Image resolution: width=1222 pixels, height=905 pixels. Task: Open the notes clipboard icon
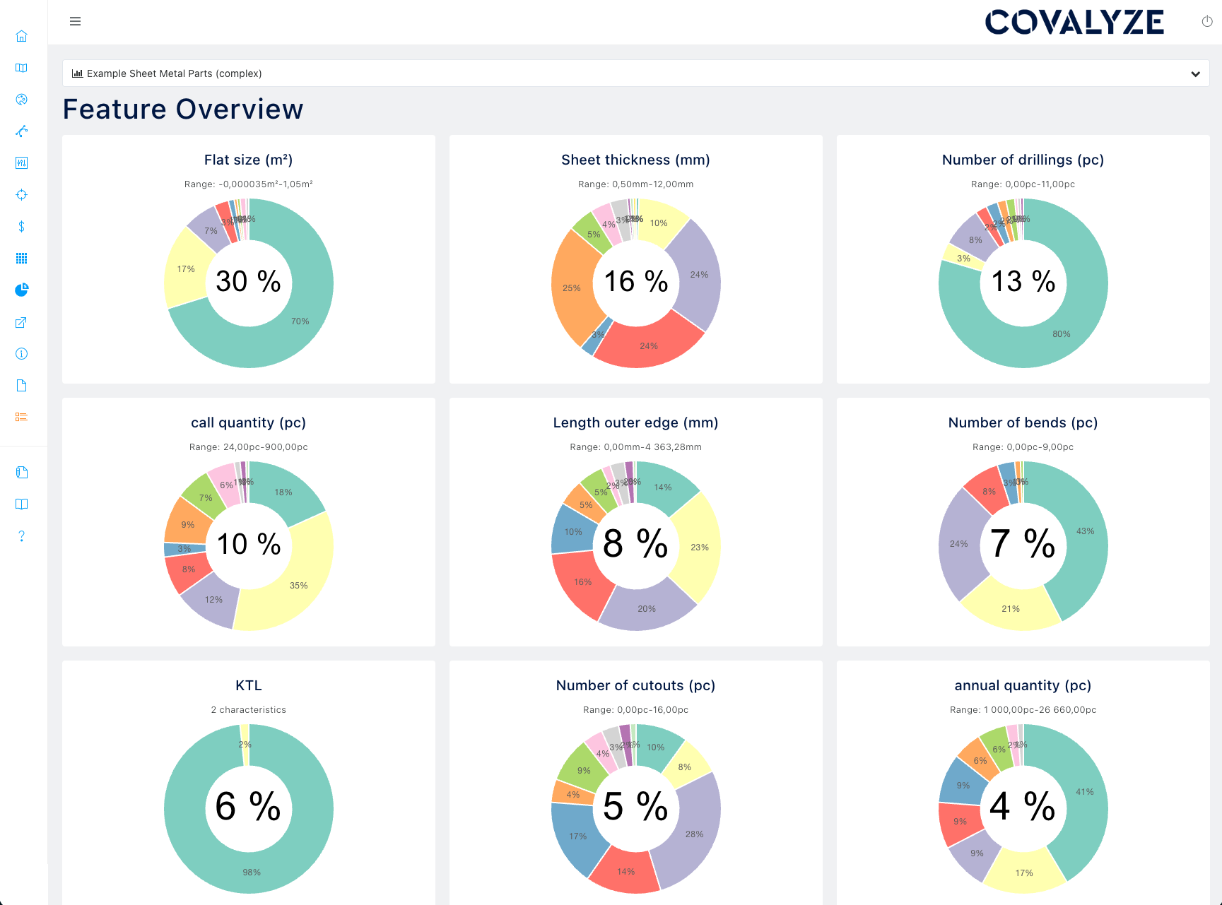[22, 472]
